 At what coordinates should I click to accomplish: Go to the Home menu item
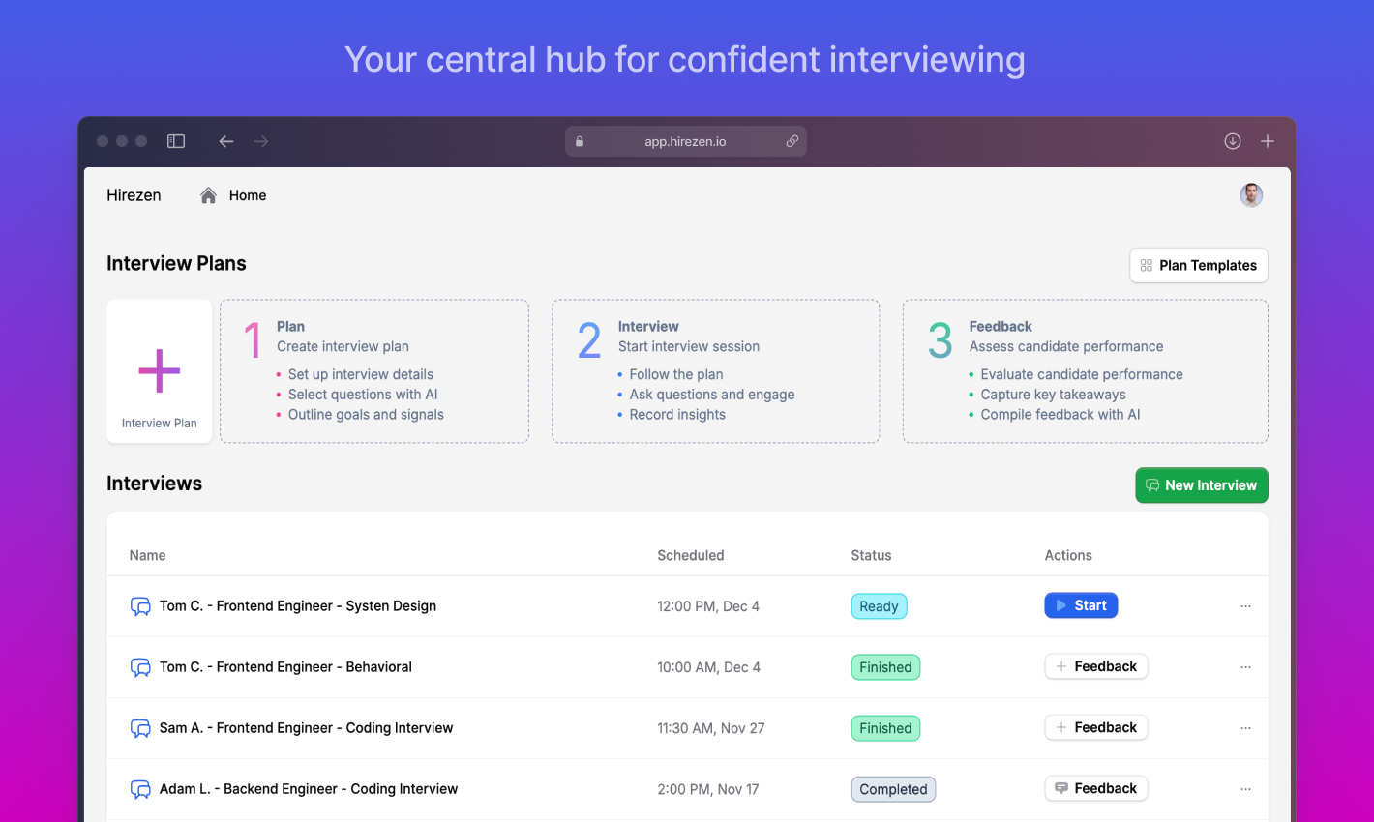248,195
